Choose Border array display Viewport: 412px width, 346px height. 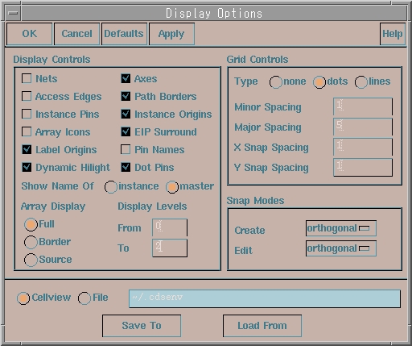pos(31,242)
